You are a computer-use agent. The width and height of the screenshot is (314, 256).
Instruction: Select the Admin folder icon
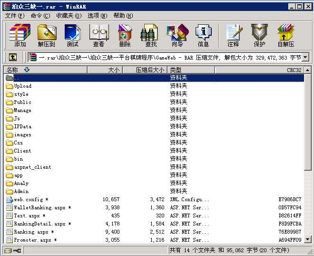coord(10,191)
